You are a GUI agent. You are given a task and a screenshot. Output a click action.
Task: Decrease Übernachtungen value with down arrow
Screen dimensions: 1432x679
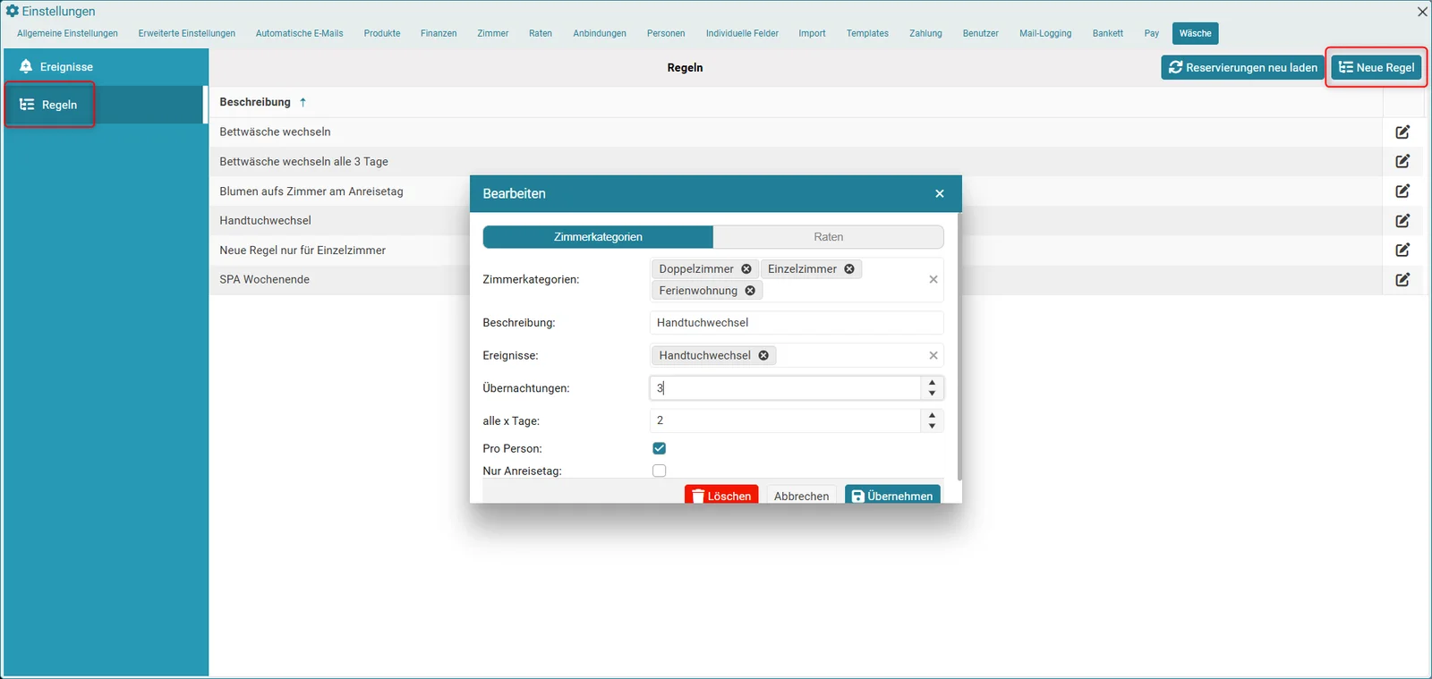pos(933,393)
